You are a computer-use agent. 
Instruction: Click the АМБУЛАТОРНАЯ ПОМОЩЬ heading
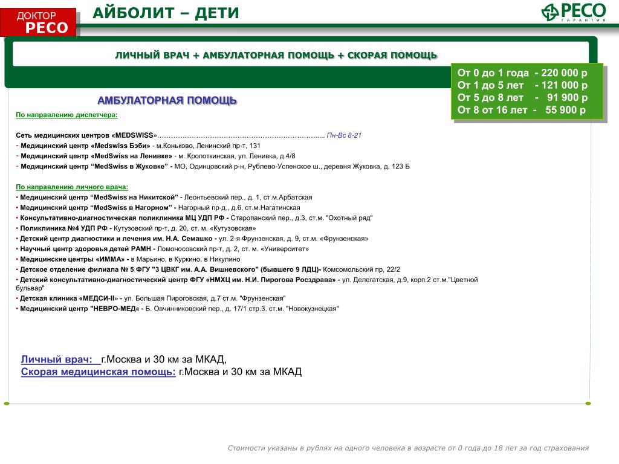pyautogui.click(x=167, y=101)
